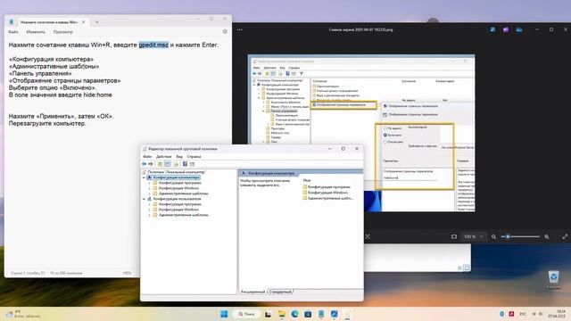Screen dimensions: 571x321
Task: Expand Административные шаблоны under Конфигурация пользователя
Action: tap(149, 215)
